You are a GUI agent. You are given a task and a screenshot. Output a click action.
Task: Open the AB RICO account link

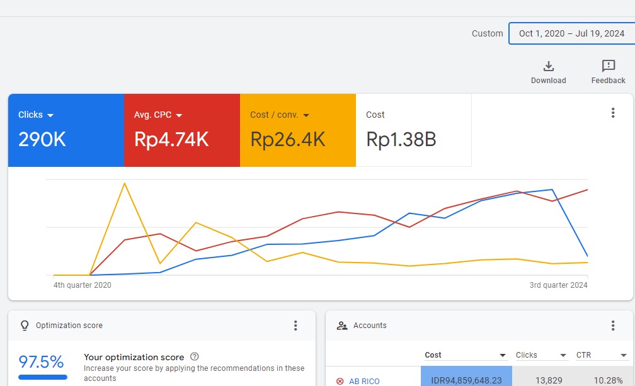(364, 381)
